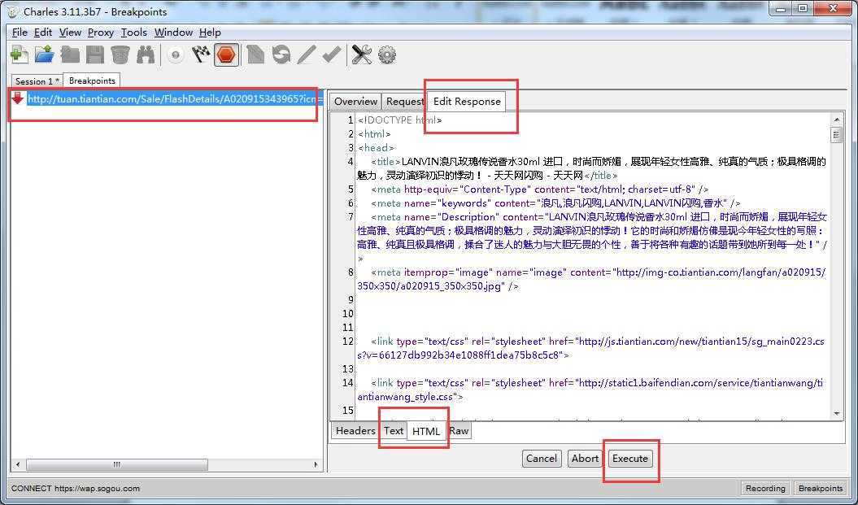Switch to the Session 1 tab
858x505 pixels.
(37, 81)
